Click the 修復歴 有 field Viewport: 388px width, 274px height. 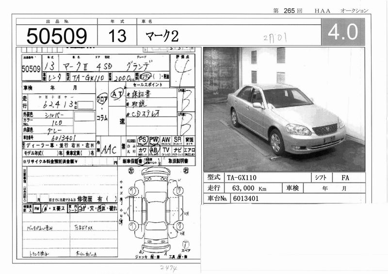[97, 198]
